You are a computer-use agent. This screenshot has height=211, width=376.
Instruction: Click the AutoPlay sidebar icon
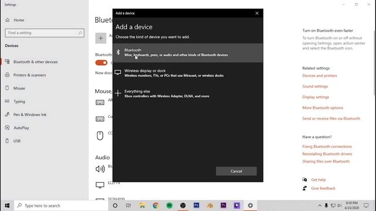pyautogui.click(x=7, y=128)
